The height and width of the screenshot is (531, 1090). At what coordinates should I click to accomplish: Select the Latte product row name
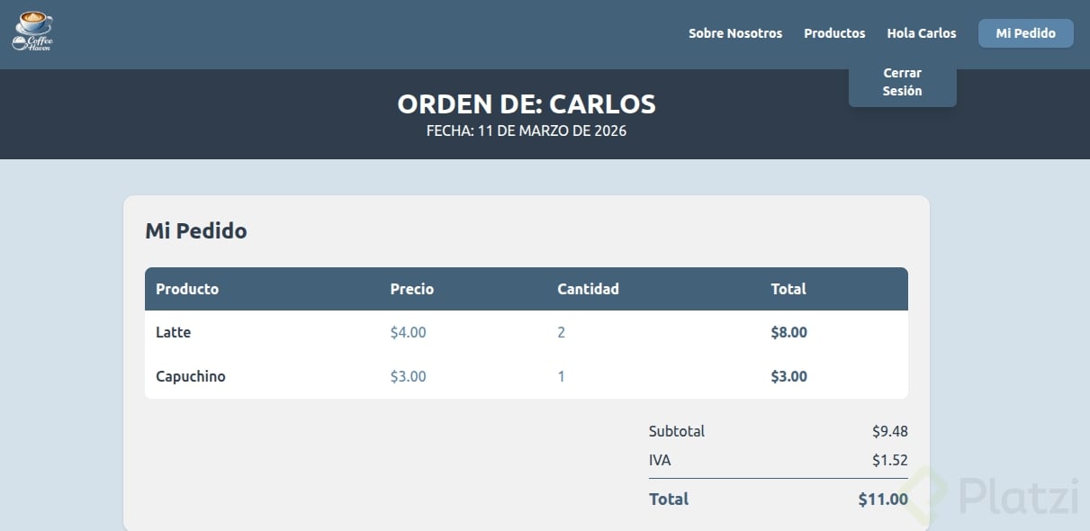coord(174,332)
